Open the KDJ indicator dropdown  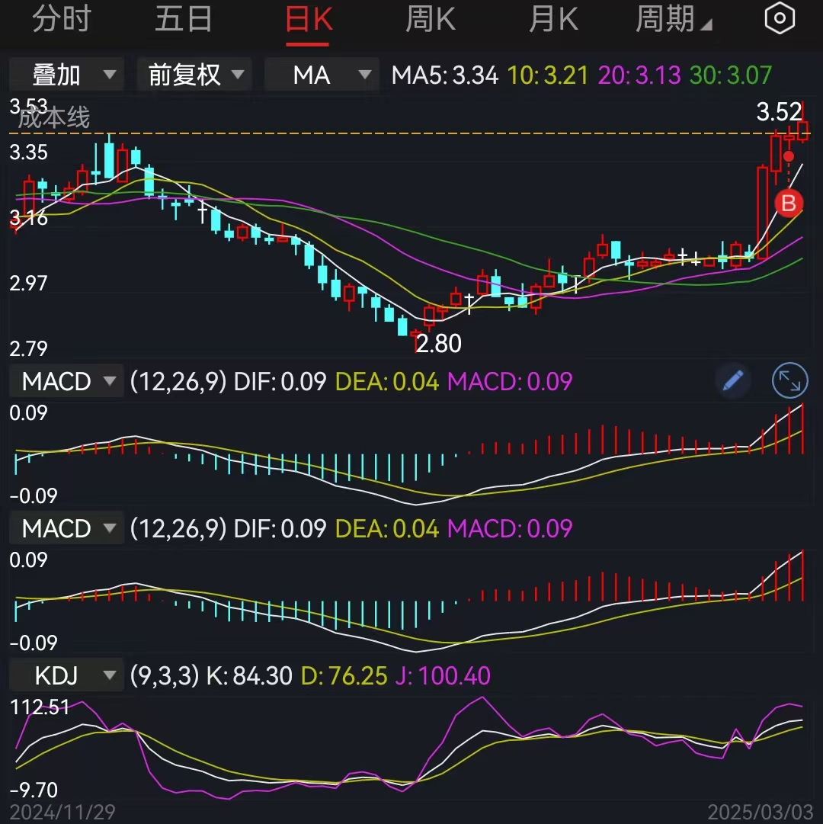(66, 675)
